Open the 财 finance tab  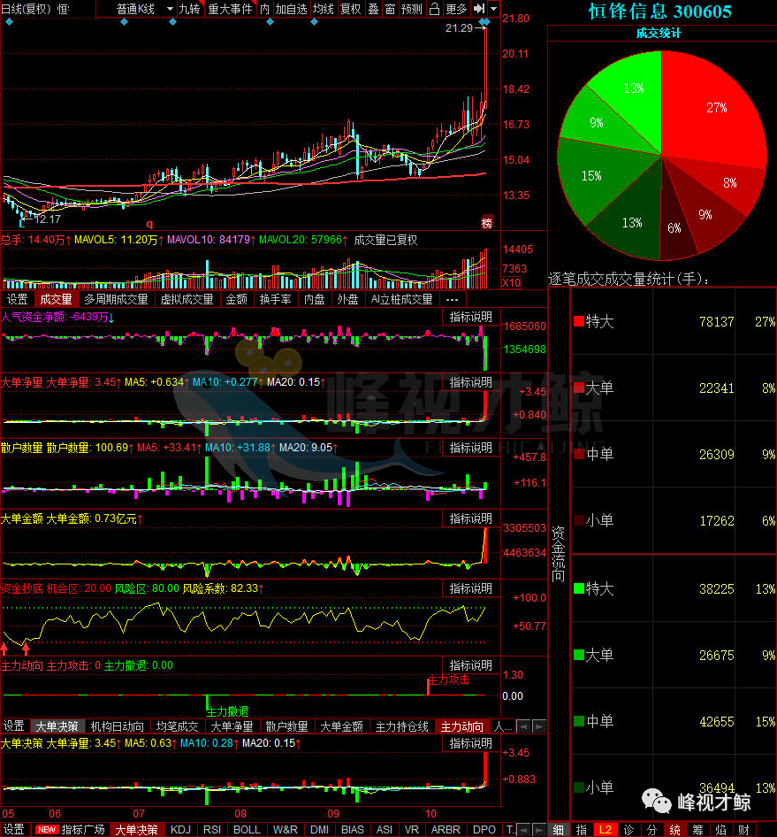pyautogui.click(x=744, y=830)
